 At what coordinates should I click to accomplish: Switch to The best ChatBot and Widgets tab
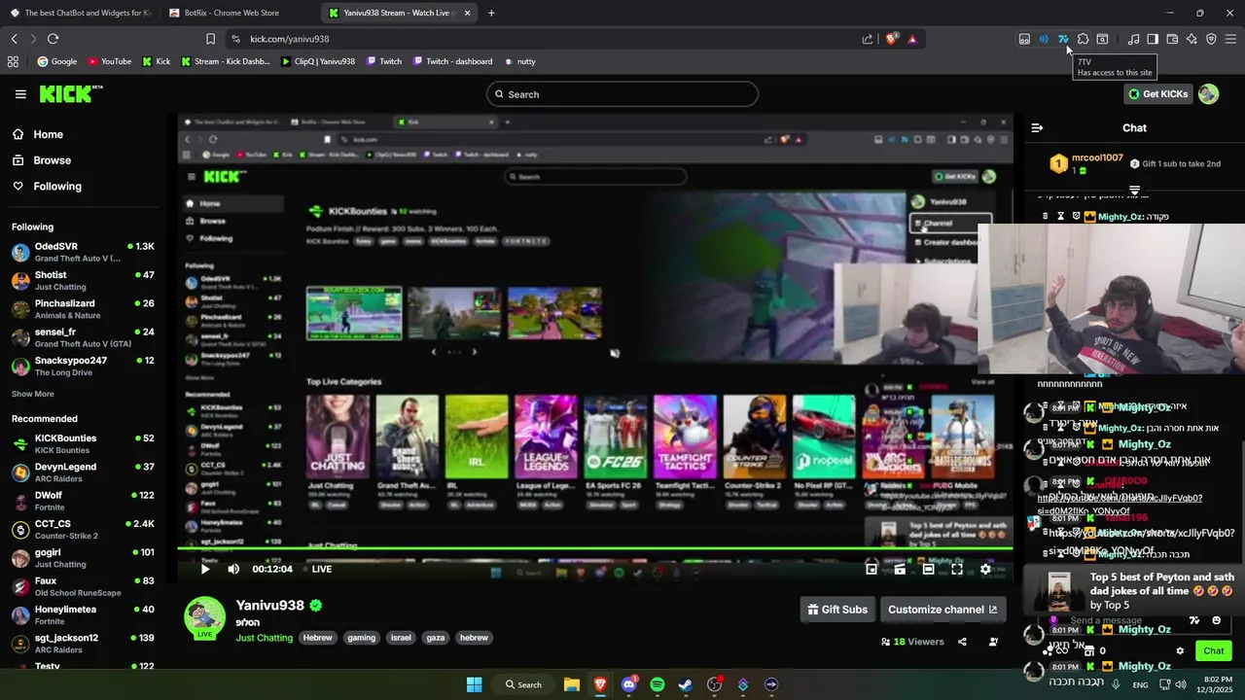click(80, 14)
